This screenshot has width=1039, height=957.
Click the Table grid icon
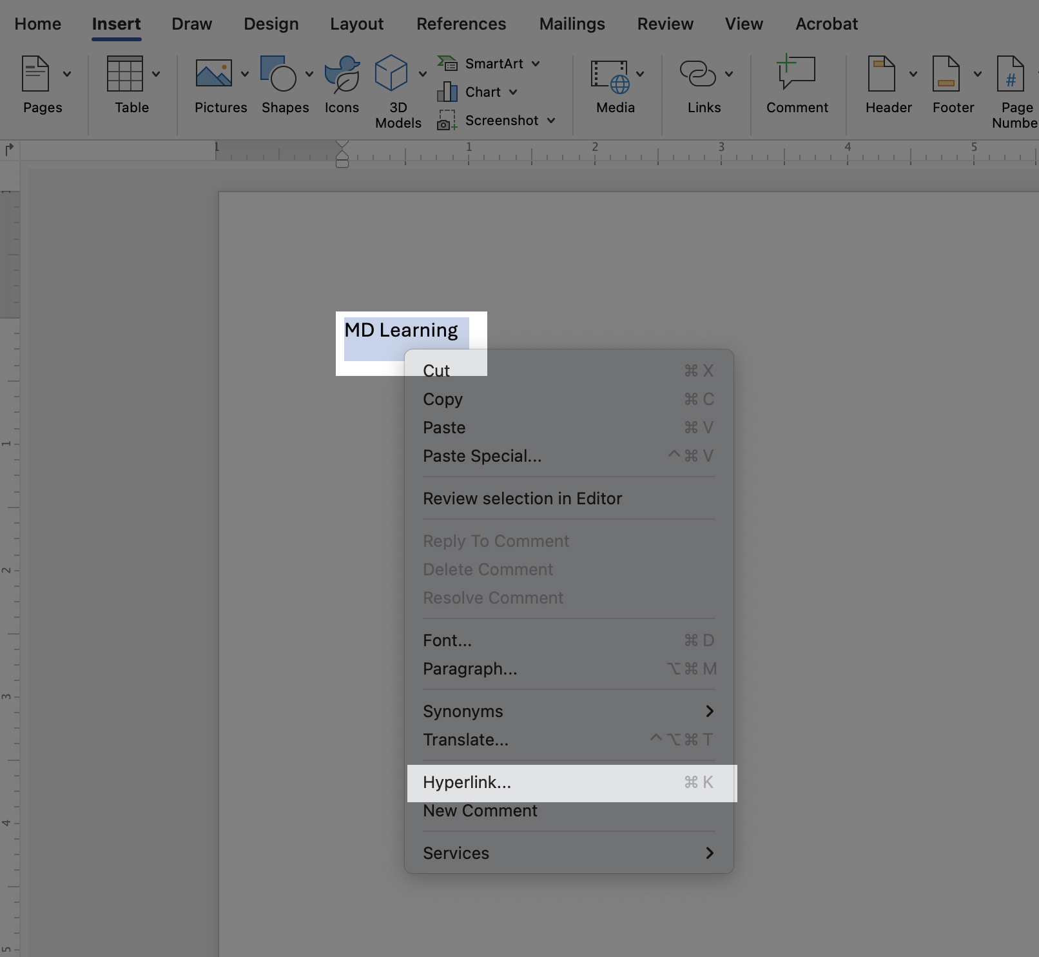tap(125, 74)
